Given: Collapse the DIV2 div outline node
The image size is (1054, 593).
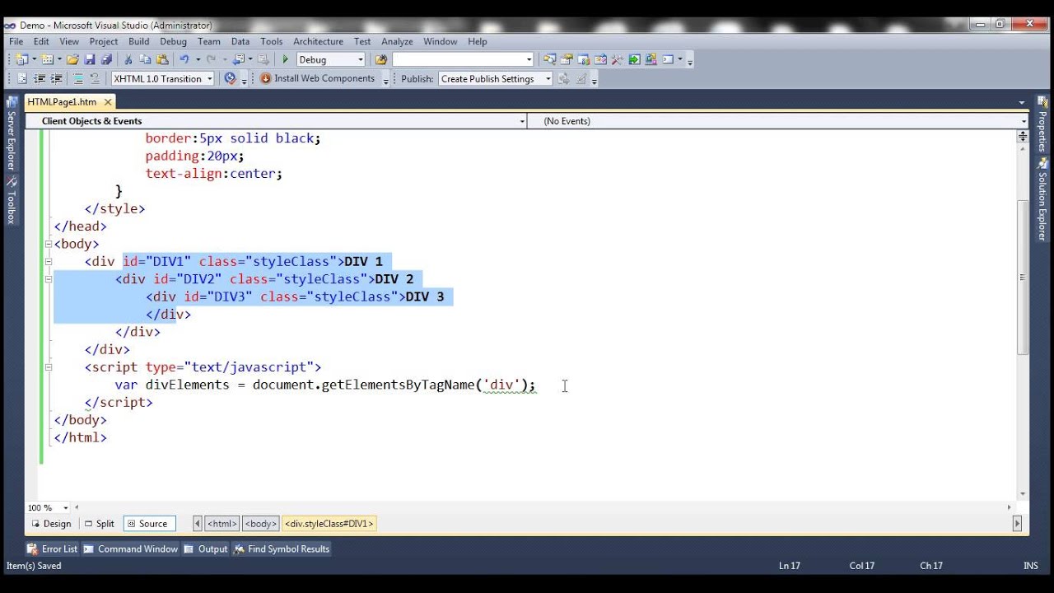Looking at the screenshot, I should [48, 279].
